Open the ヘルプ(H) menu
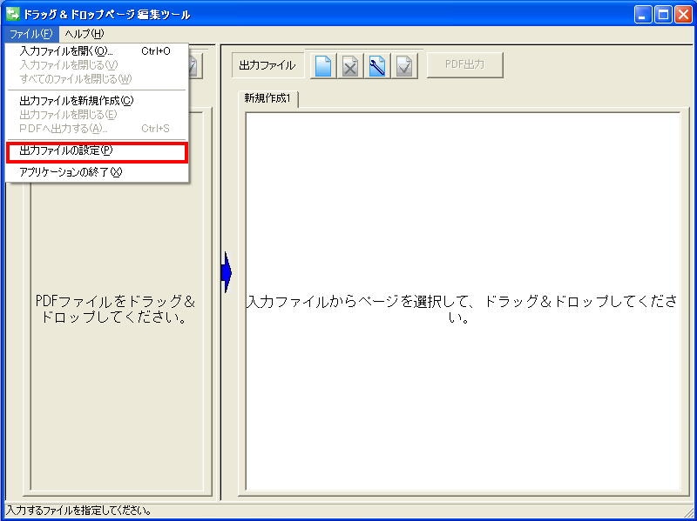Image resolution: width=697 pixels, height=521 pixels. point(84,34)
